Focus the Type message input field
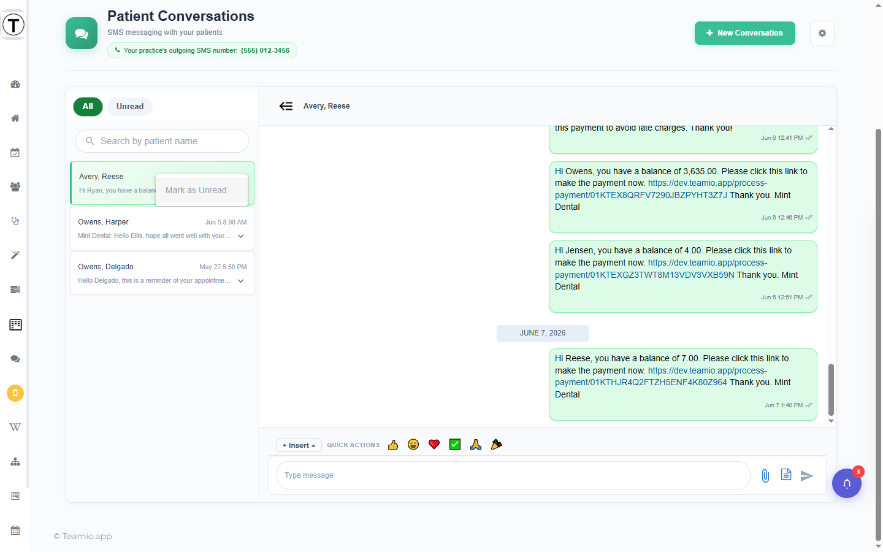This screenshot has height=552, width=883. click(513, 475)
